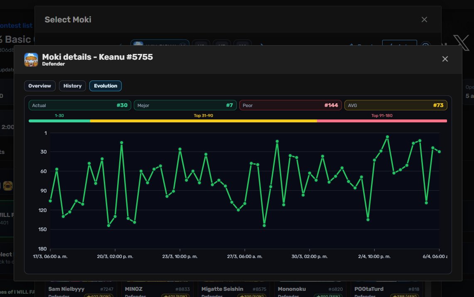Image resolution: width=474 pixels, height=297 pixels.
Task: Click the Mejor #7 rank chip
Action: (185, 105)
